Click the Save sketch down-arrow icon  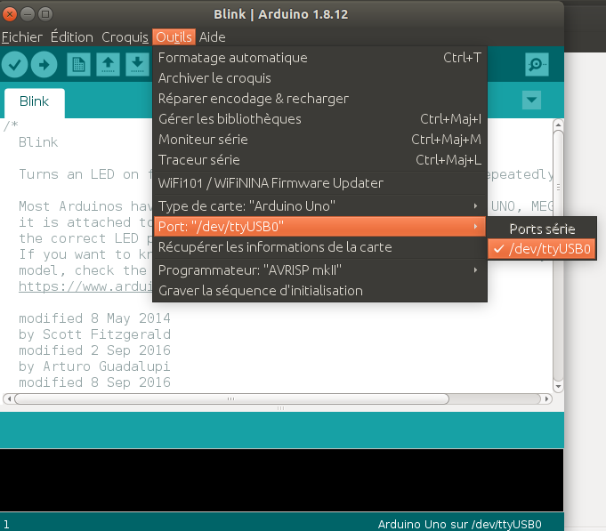pyautogui.click(x=137, y=65)
